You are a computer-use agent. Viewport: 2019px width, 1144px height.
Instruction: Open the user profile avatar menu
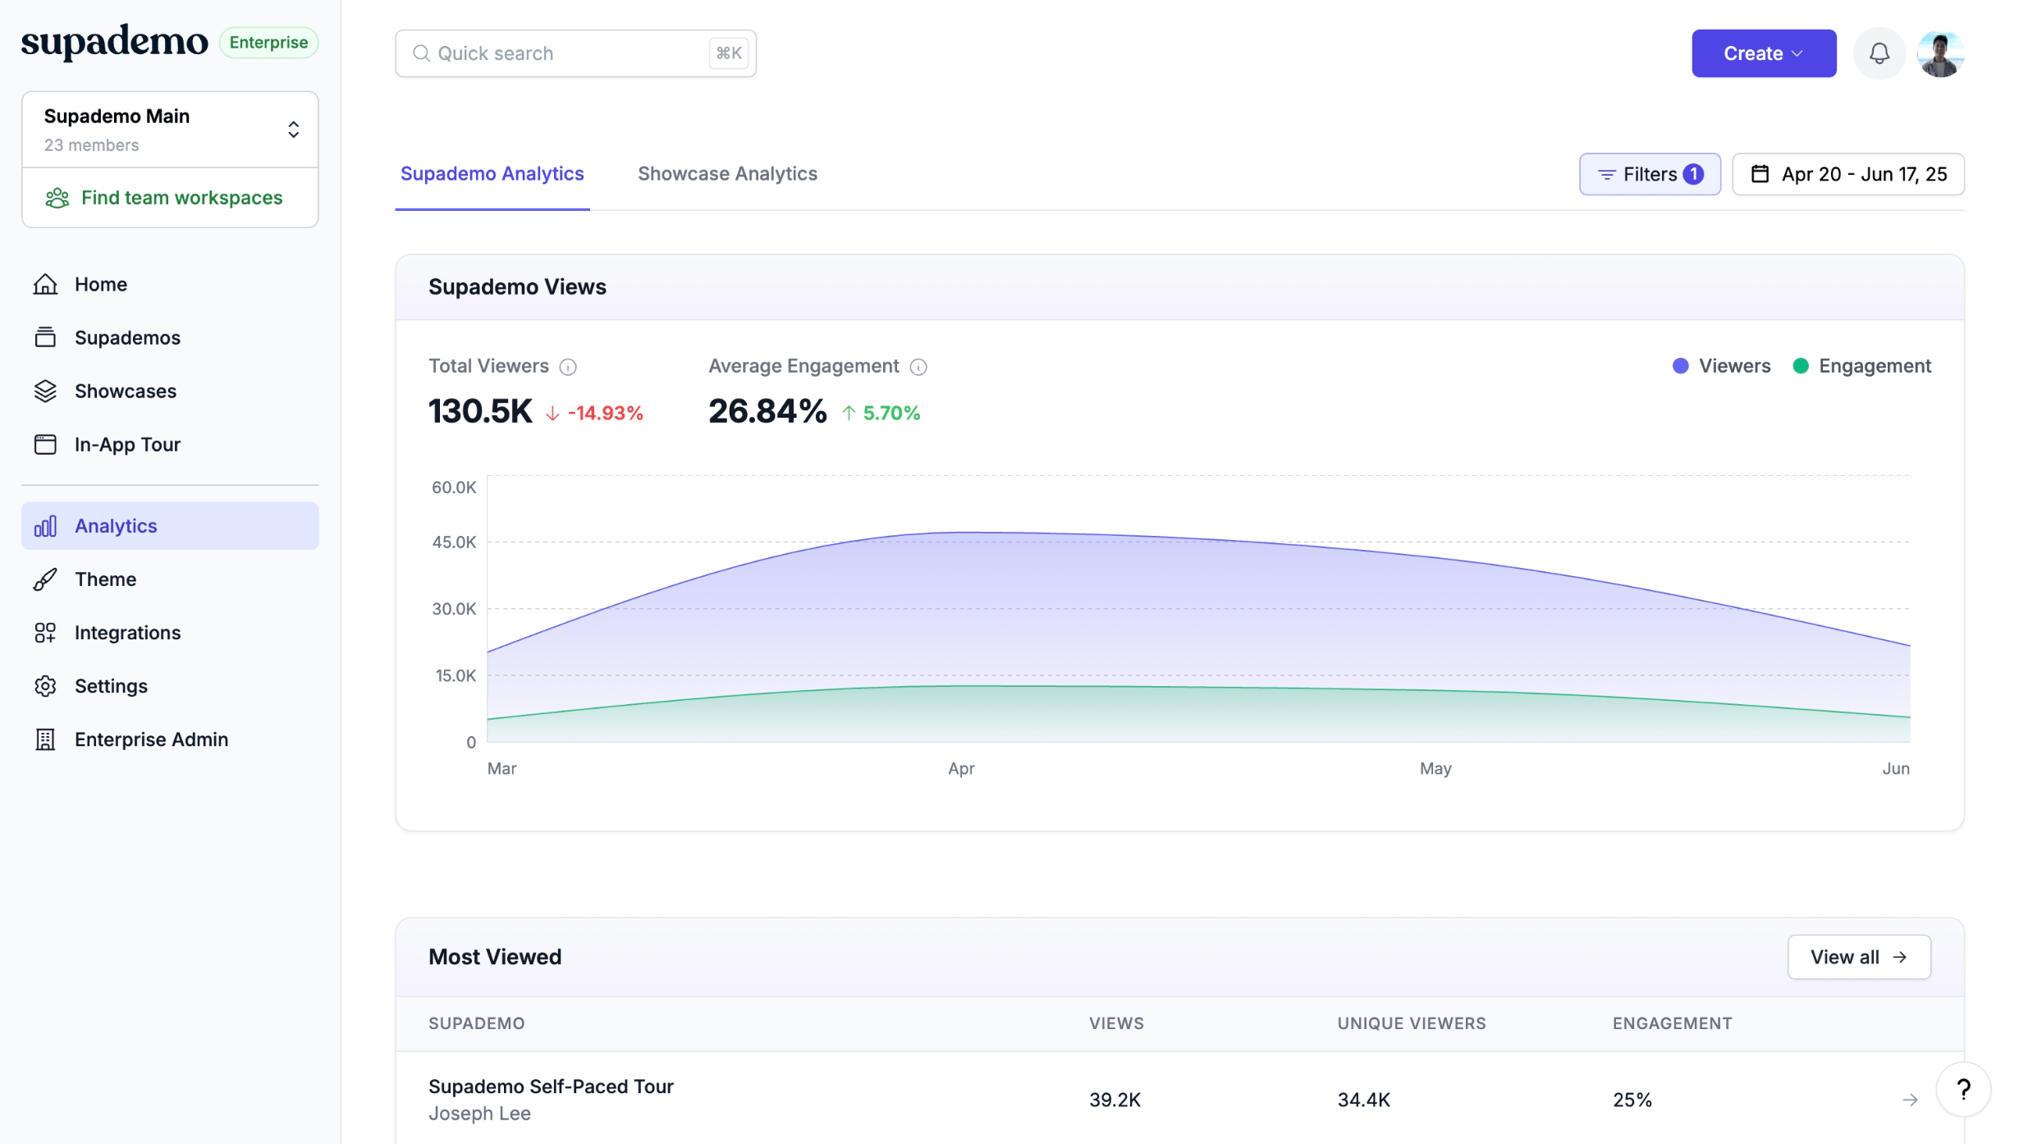1940,54
